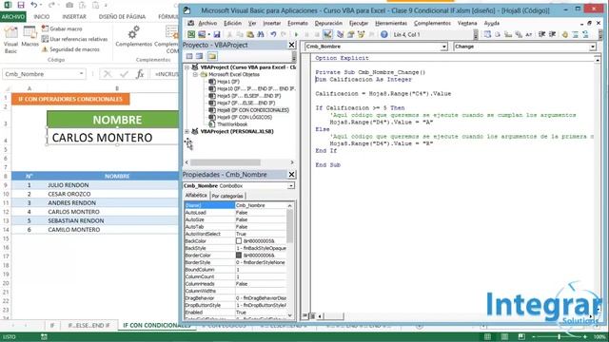
Task: Click Grabar macro in the Excel ribbon
Action: 62,28
